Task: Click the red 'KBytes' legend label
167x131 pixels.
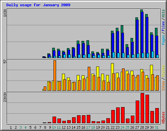Action: pyautogui.click(x=163, y=118)
